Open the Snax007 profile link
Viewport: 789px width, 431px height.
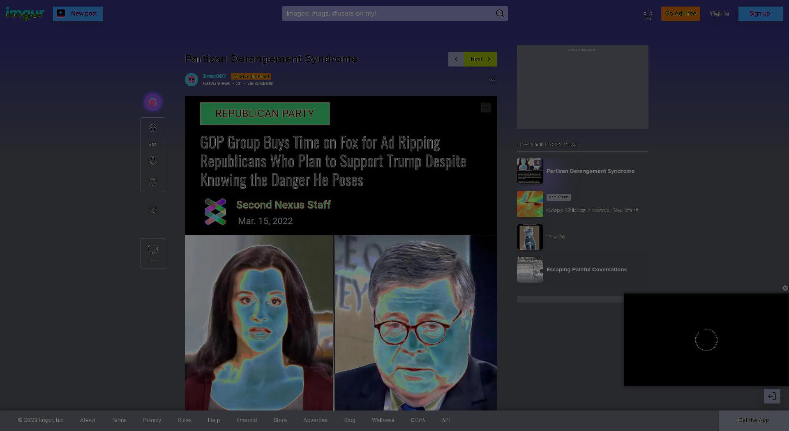[x=215, y=76]
